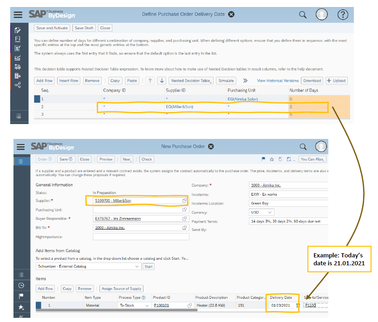The height and width of the screenshot is (322, 378).
Task: Open share network work center icon in sidebar
Action: coord(18,85)
